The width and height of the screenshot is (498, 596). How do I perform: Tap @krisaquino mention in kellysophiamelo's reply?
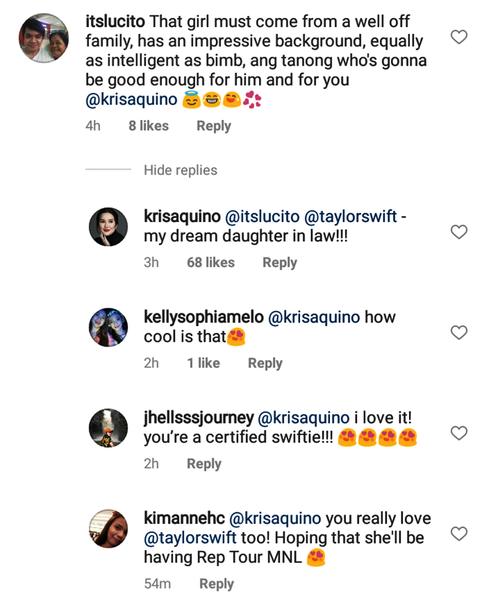coord(313,318)
